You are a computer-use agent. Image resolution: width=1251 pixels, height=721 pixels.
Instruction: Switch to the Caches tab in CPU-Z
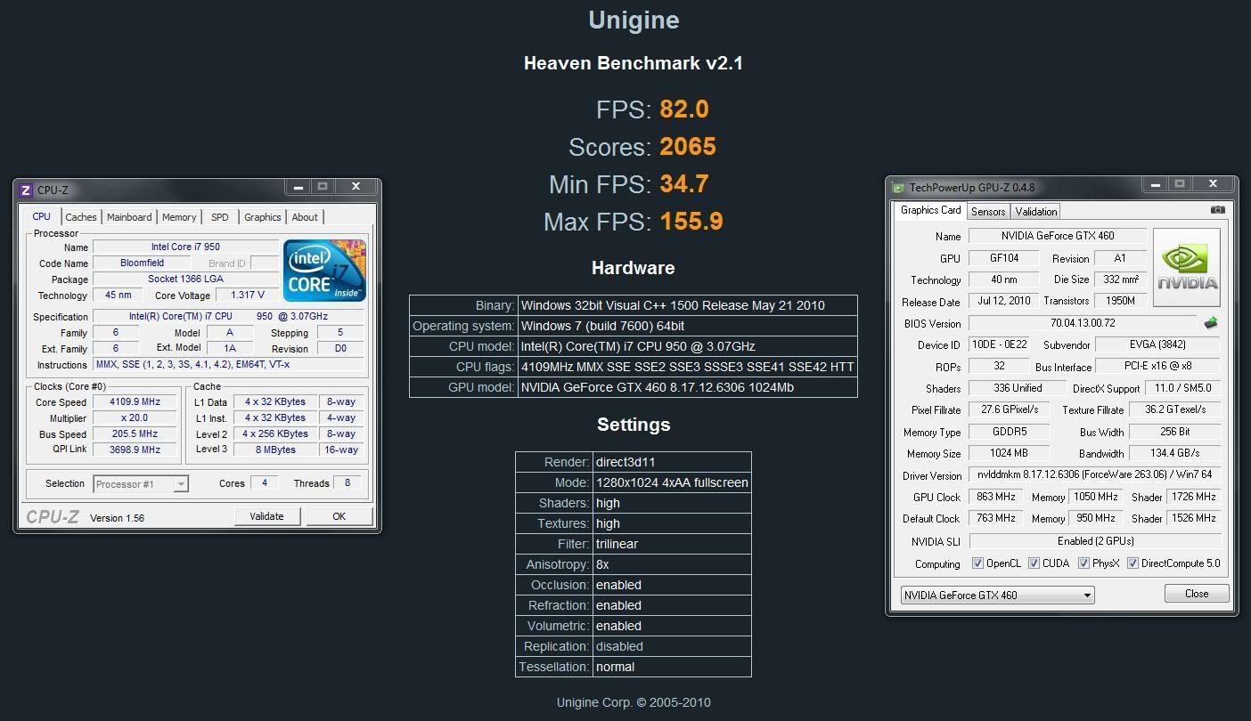[81, 217]
